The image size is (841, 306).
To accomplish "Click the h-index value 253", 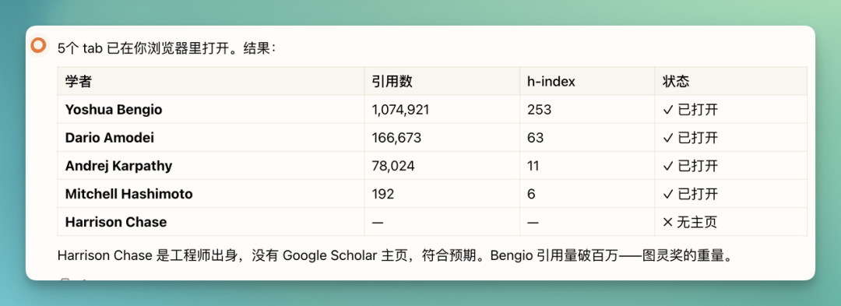I will [540, 110].
